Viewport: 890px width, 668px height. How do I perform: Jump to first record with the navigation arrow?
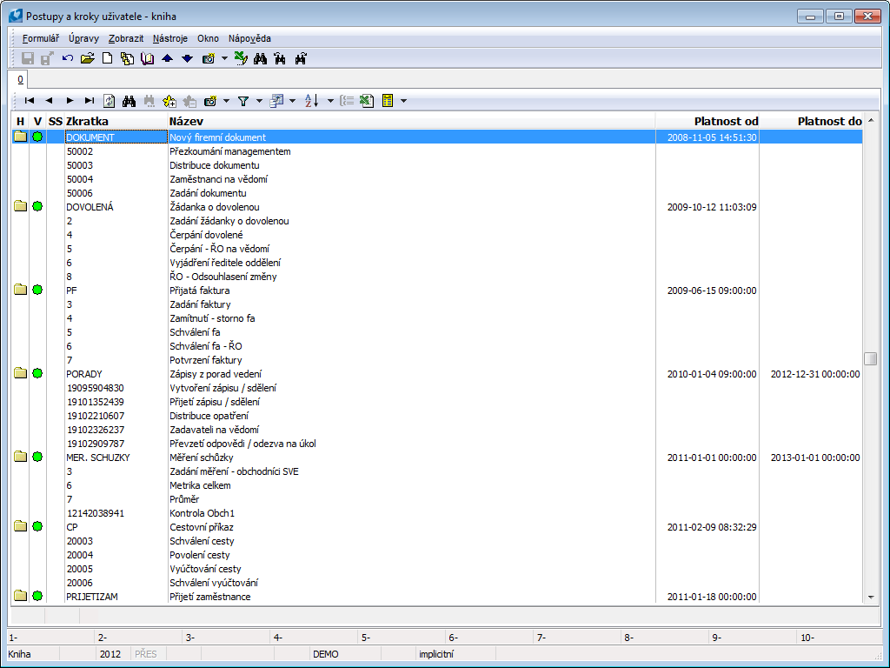coord(30,101)
